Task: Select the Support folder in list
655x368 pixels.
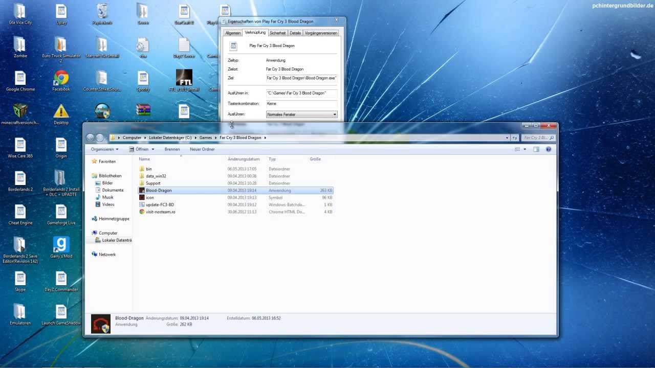Action: 235,183
